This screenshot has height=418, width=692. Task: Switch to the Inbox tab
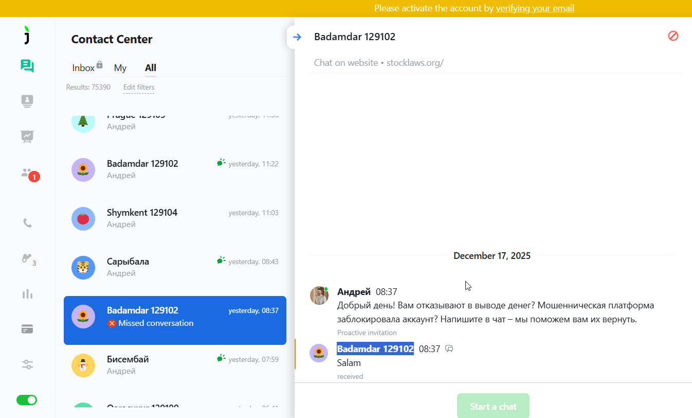83,68
